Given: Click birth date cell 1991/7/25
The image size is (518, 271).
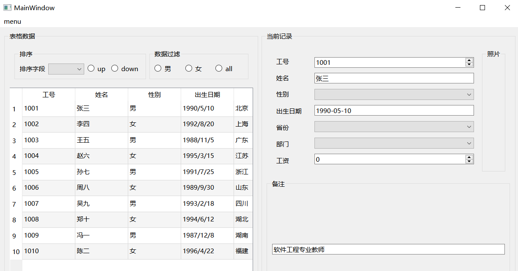Looking at the screenshot, I should coord(207,172).
